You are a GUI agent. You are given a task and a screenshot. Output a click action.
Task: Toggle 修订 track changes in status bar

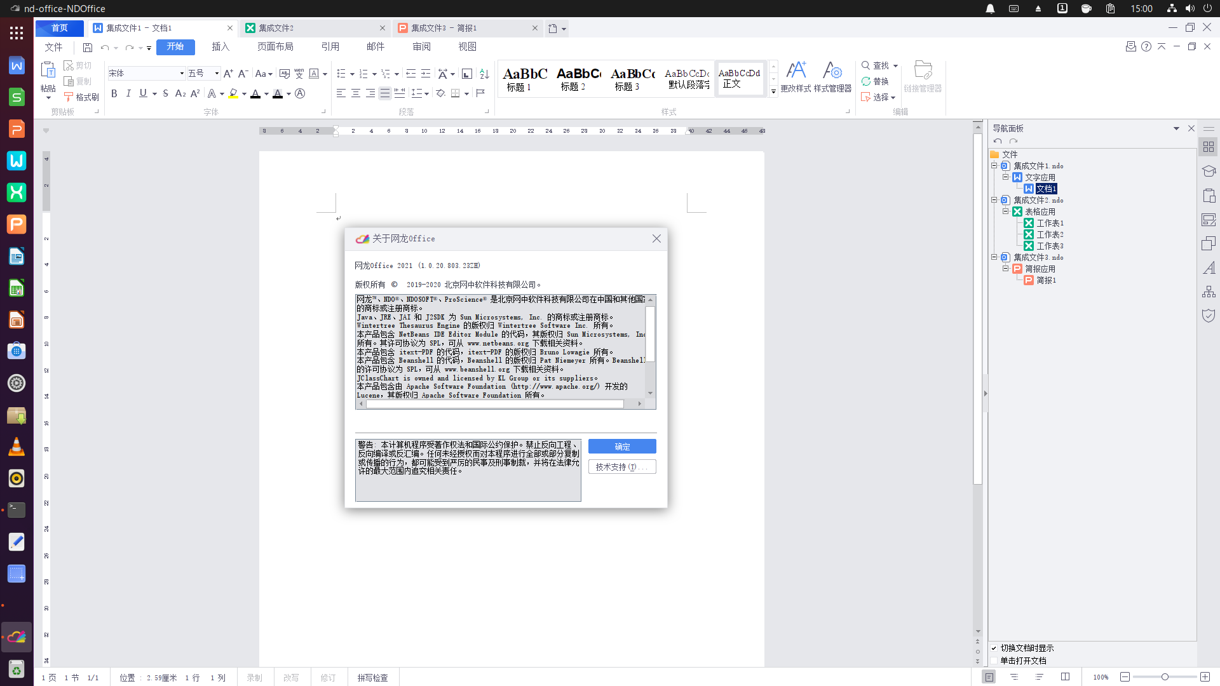coord(328,678)
